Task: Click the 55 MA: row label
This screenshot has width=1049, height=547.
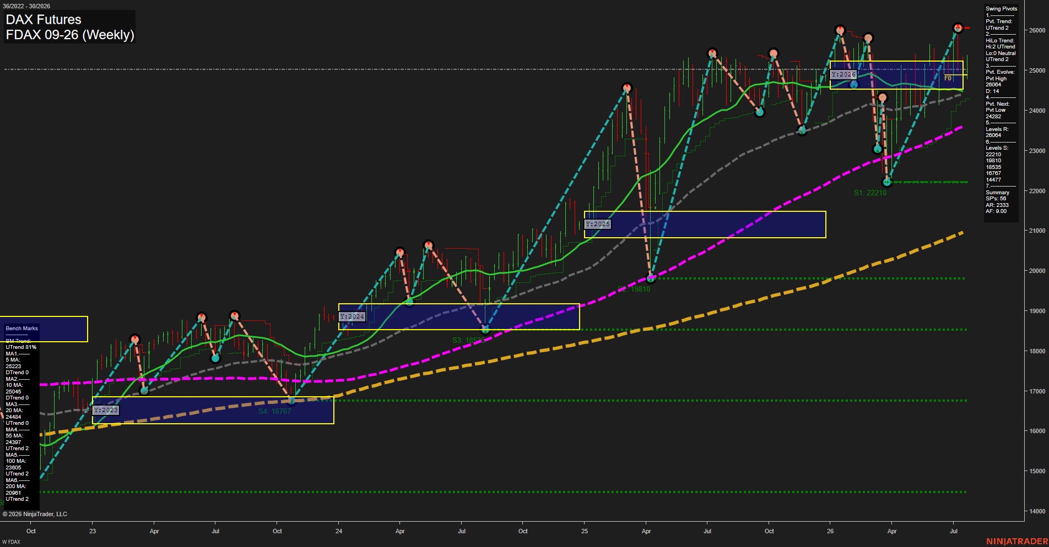Action: (14, 436)
